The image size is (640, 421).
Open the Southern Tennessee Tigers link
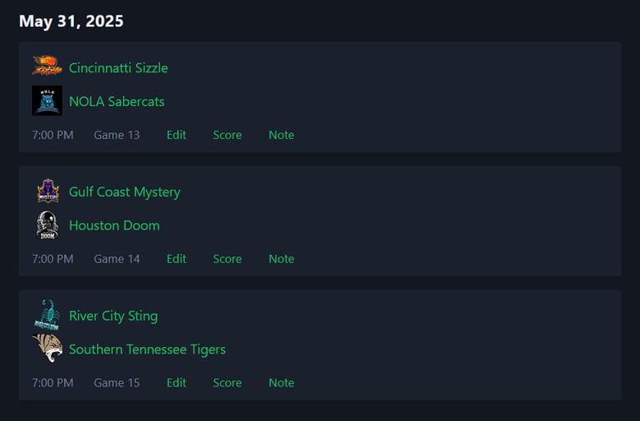coord(147,349)
